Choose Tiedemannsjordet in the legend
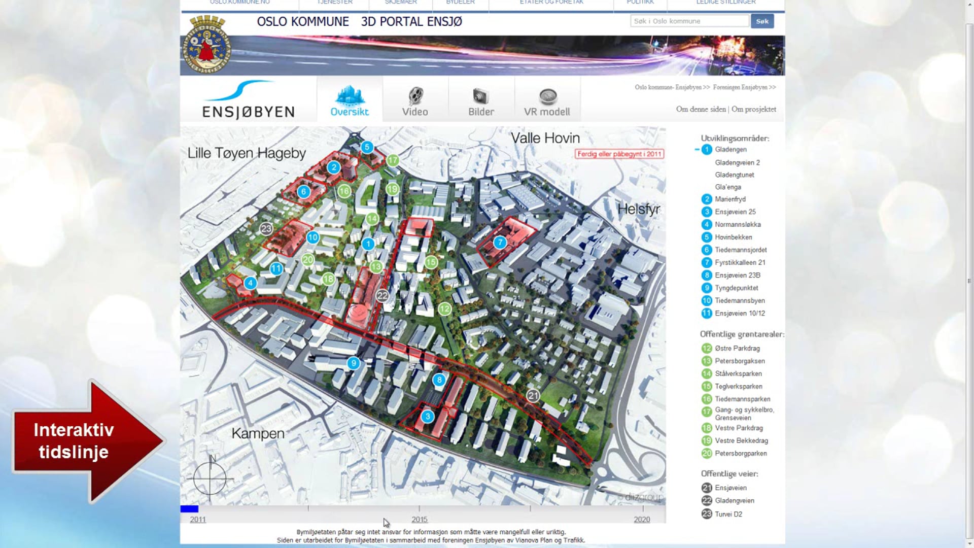The image size is (974, 548). coord(741,250)
